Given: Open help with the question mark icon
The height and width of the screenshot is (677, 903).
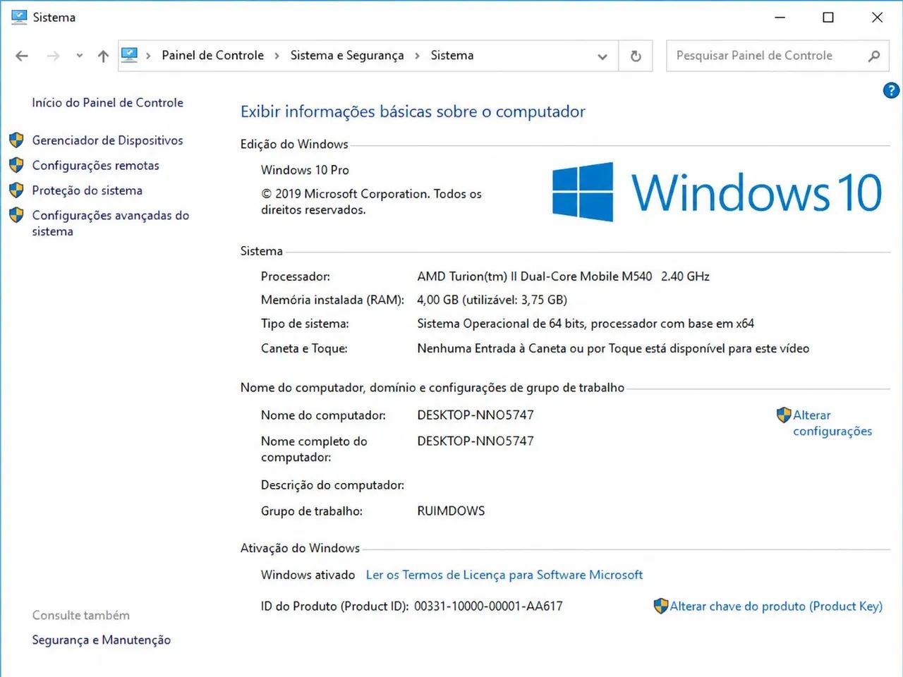Looking at the screenshot, I should click(891, 90).
